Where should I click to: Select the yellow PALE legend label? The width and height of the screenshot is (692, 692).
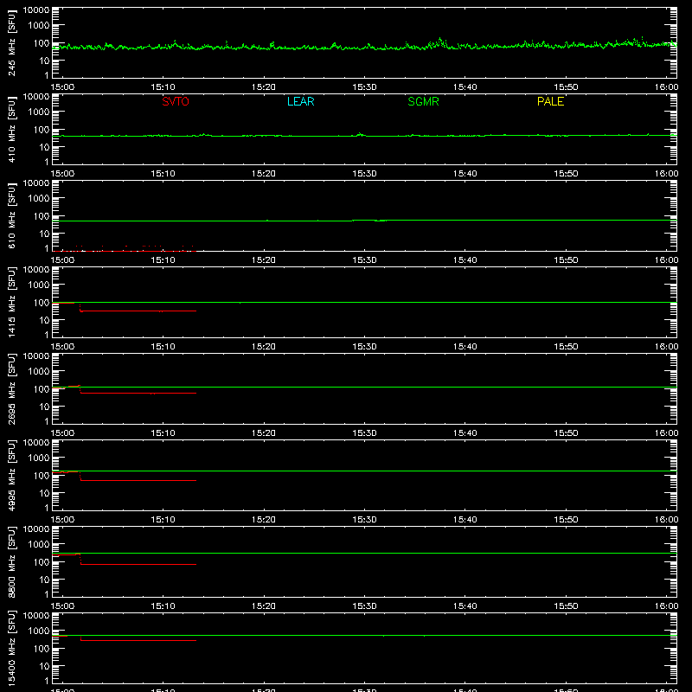(x=550, y=101)
